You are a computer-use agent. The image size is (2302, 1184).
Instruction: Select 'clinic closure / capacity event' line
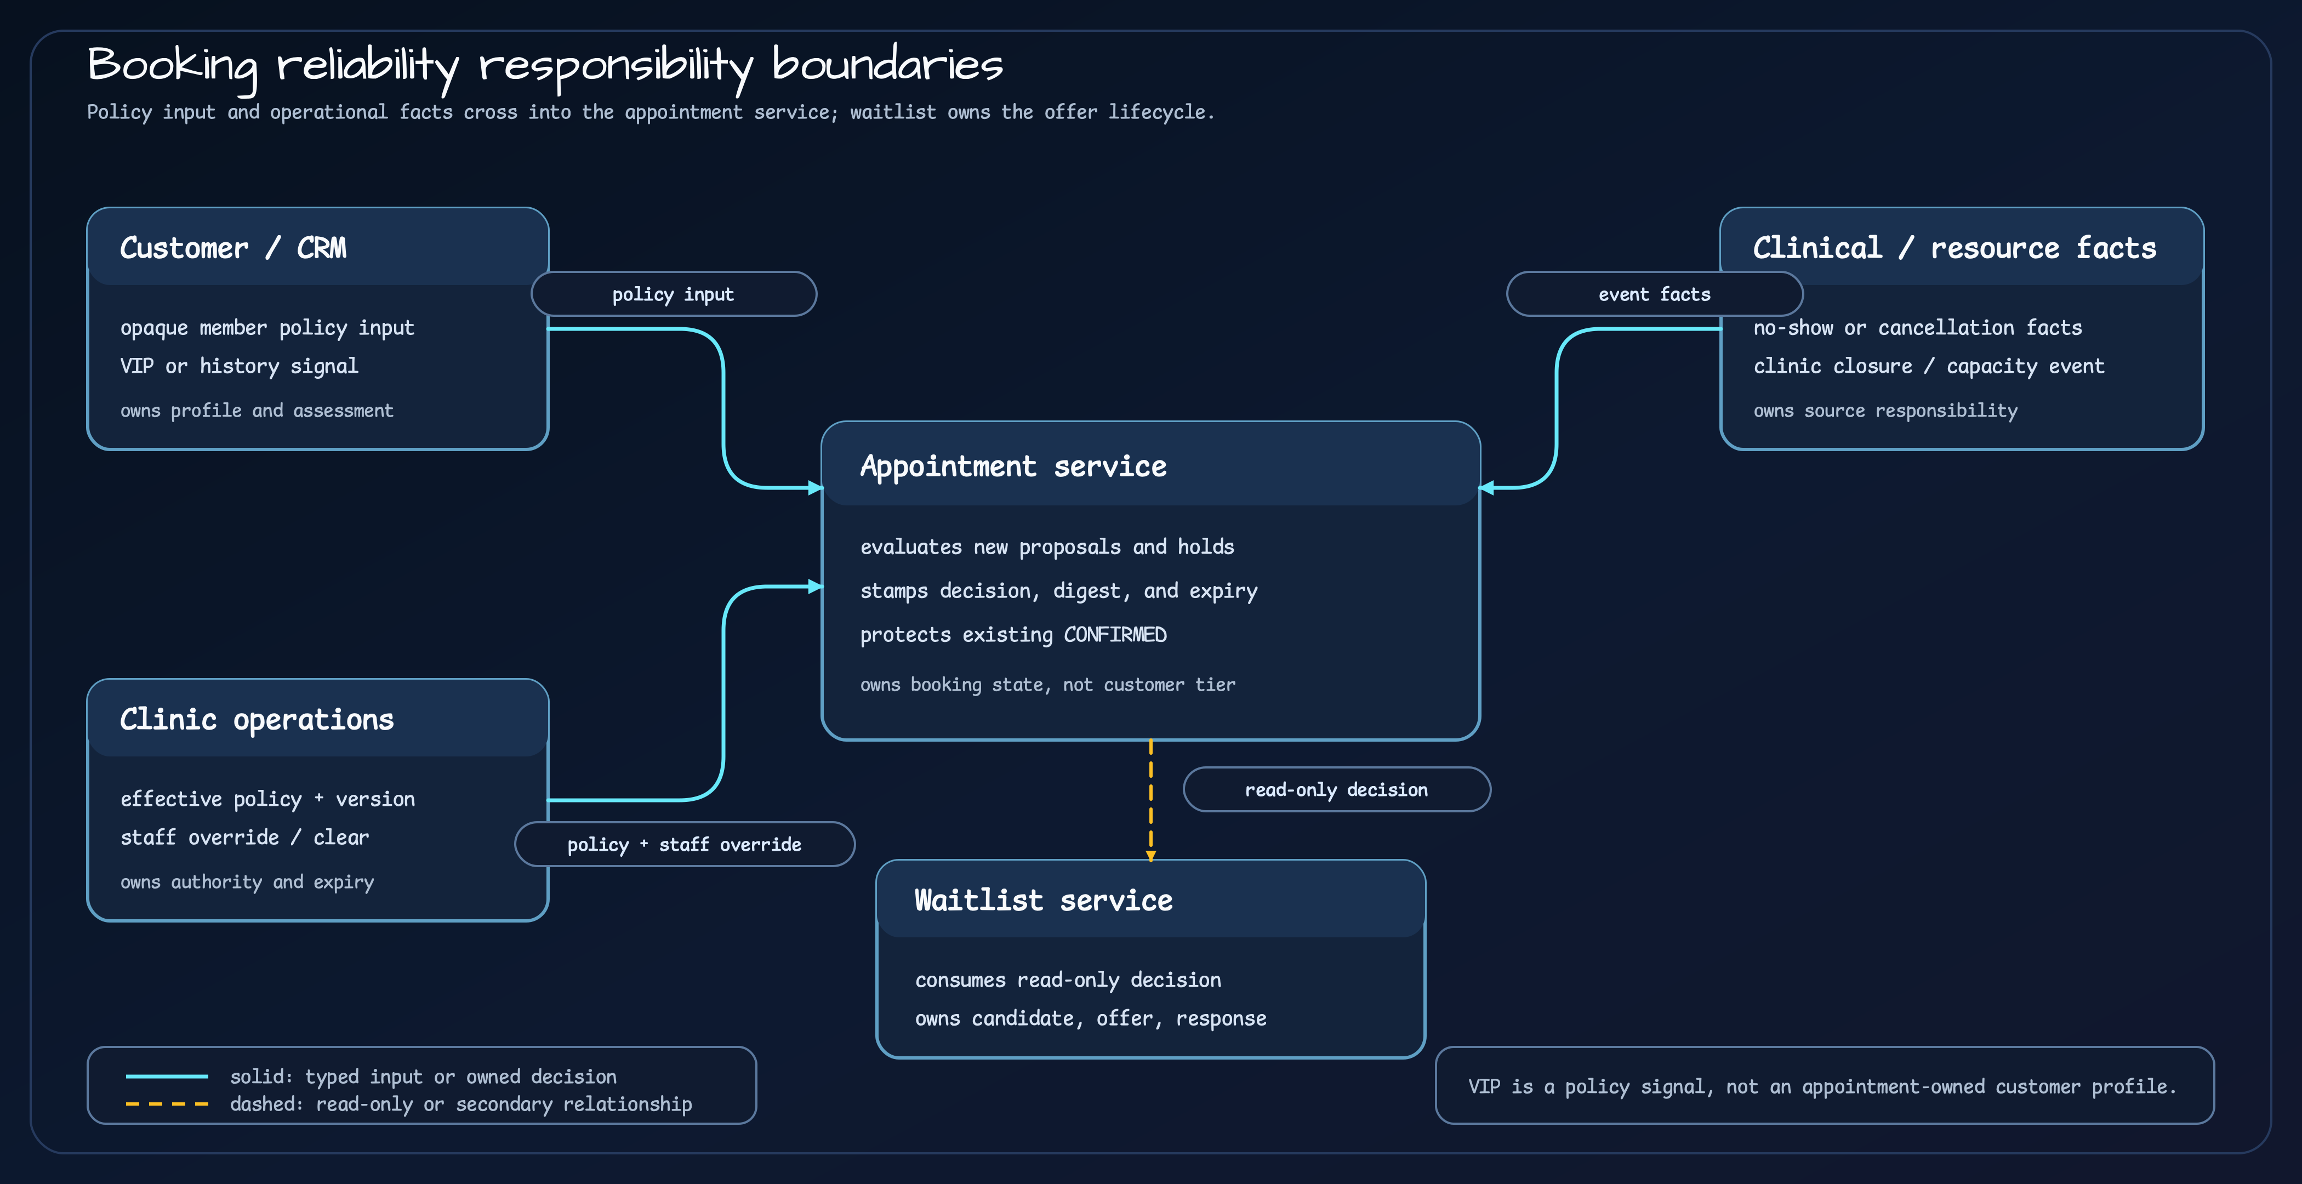point(1928,366)
